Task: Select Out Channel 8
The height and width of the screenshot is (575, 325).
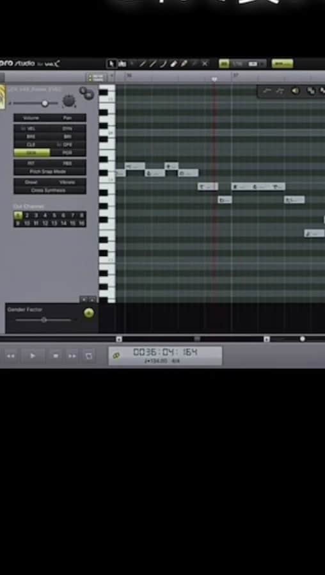Action: (x=82, y=215)
